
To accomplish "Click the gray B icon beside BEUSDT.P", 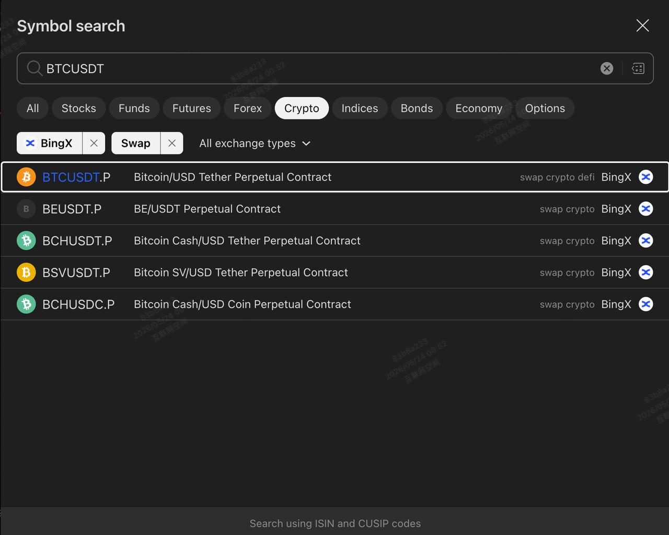I will tap(26, 209).
